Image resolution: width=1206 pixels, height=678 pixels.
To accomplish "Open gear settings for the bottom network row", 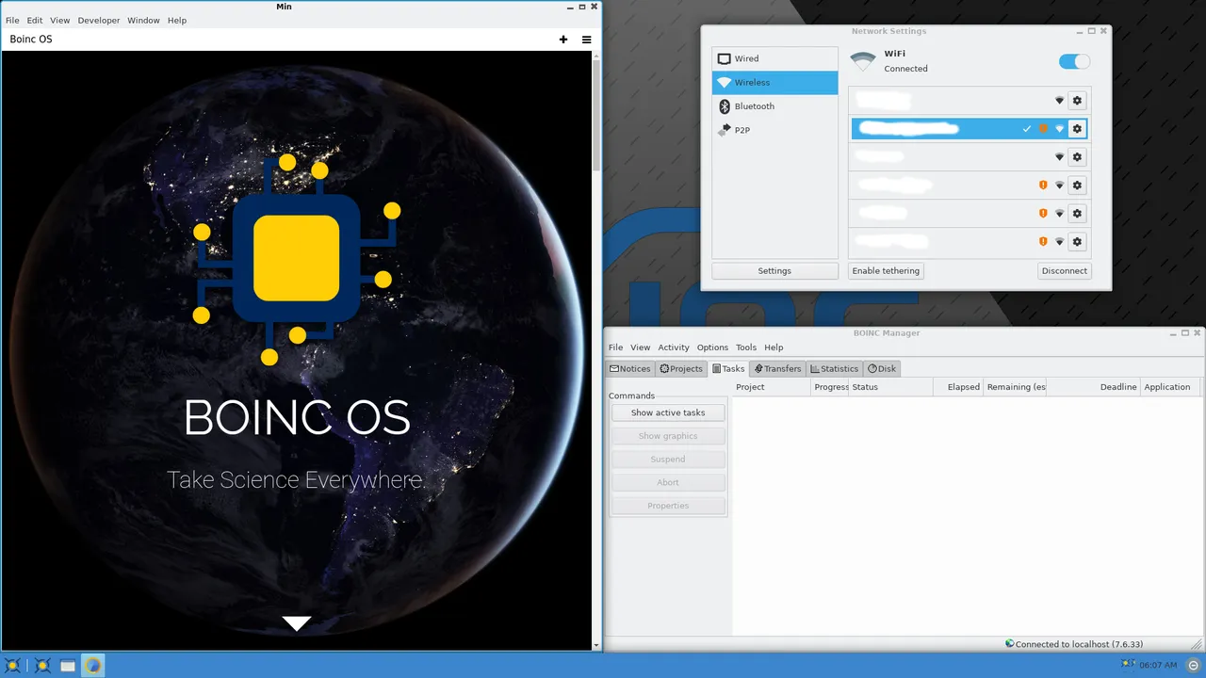I will [1077, 241].
